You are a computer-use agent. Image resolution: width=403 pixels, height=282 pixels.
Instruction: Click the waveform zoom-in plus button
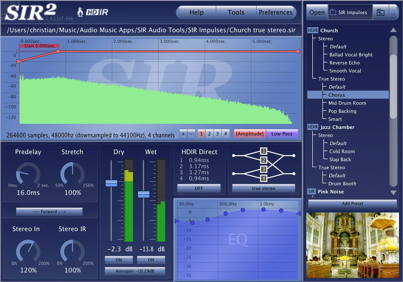[183, 134]
